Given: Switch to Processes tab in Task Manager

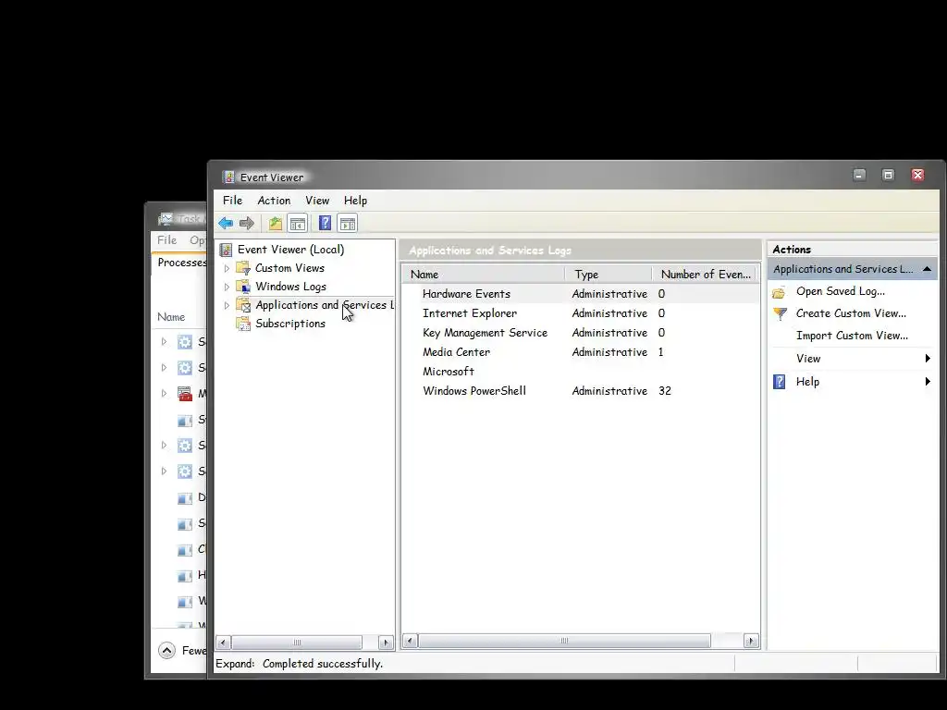Looking at the screenshot, I should click(181, 263).
